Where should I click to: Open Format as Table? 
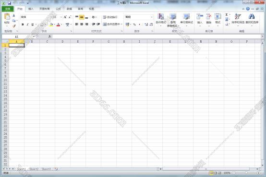pos(173,20)
